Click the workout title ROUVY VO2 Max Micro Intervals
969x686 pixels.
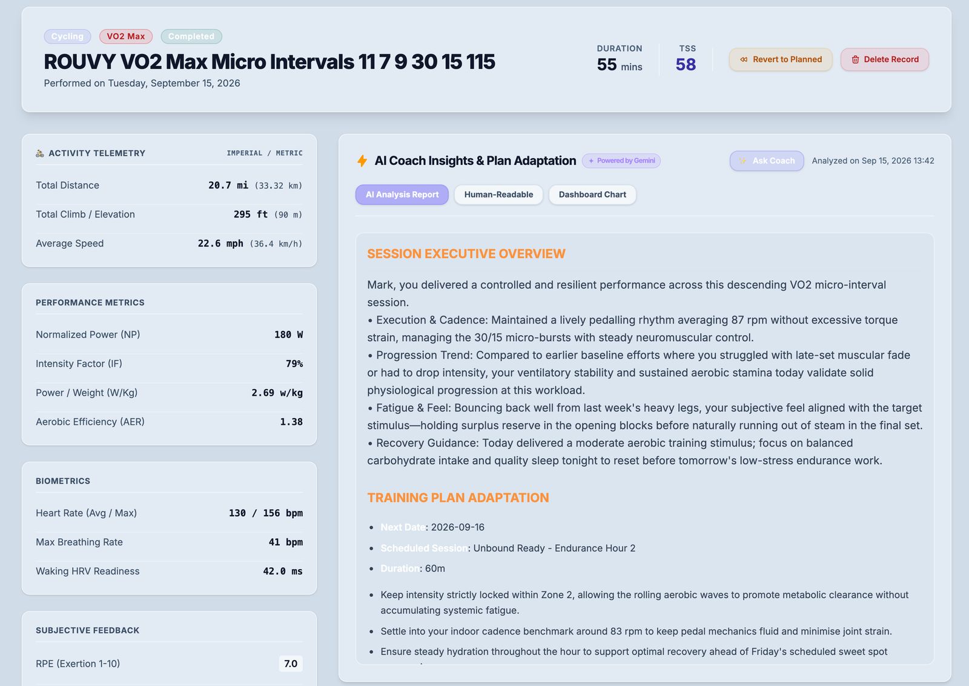[x=270, y=62]
